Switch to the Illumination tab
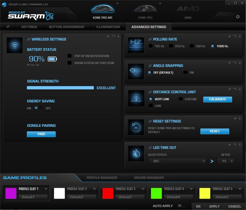 [108, 27]
